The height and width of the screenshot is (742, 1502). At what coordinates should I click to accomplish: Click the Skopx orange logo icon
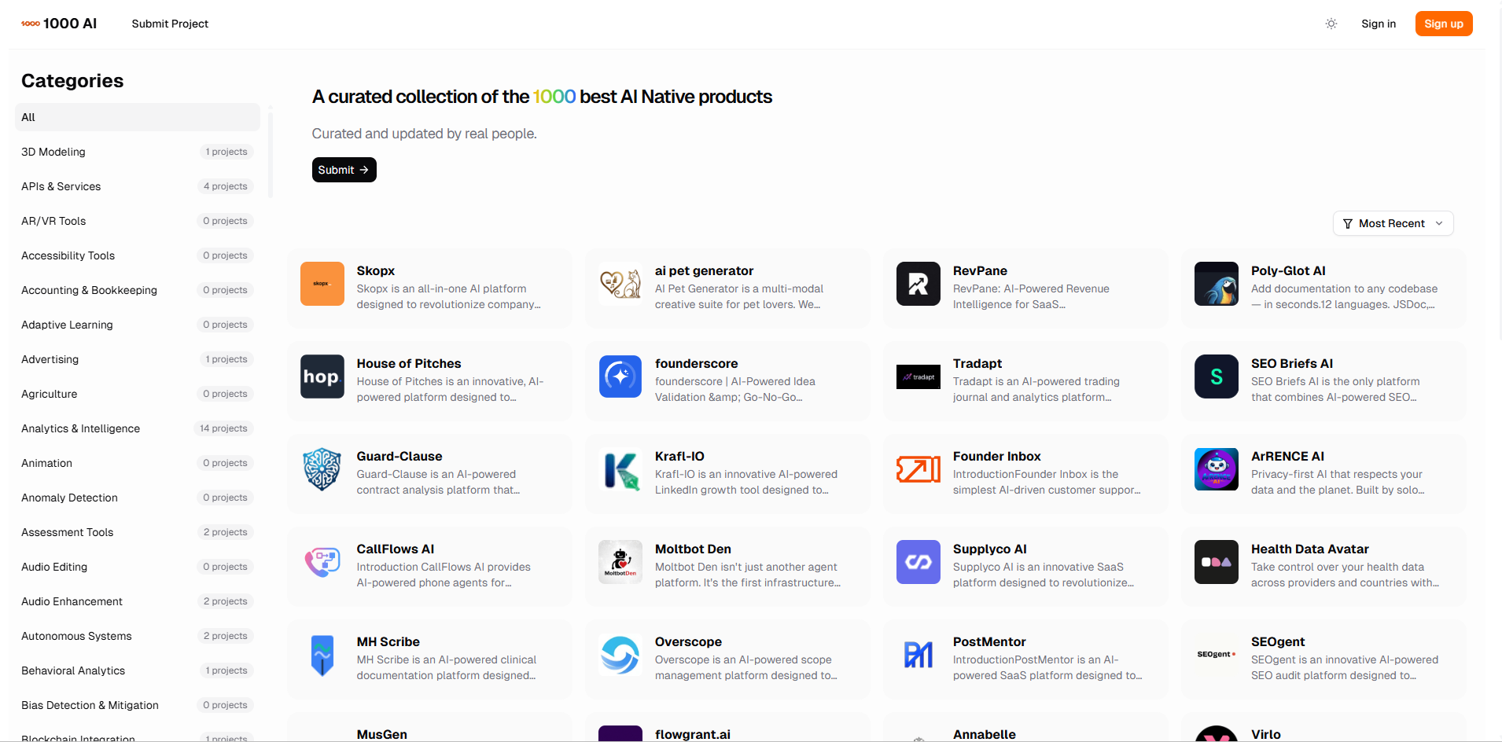pyautogui.click(x=322, y=284)
